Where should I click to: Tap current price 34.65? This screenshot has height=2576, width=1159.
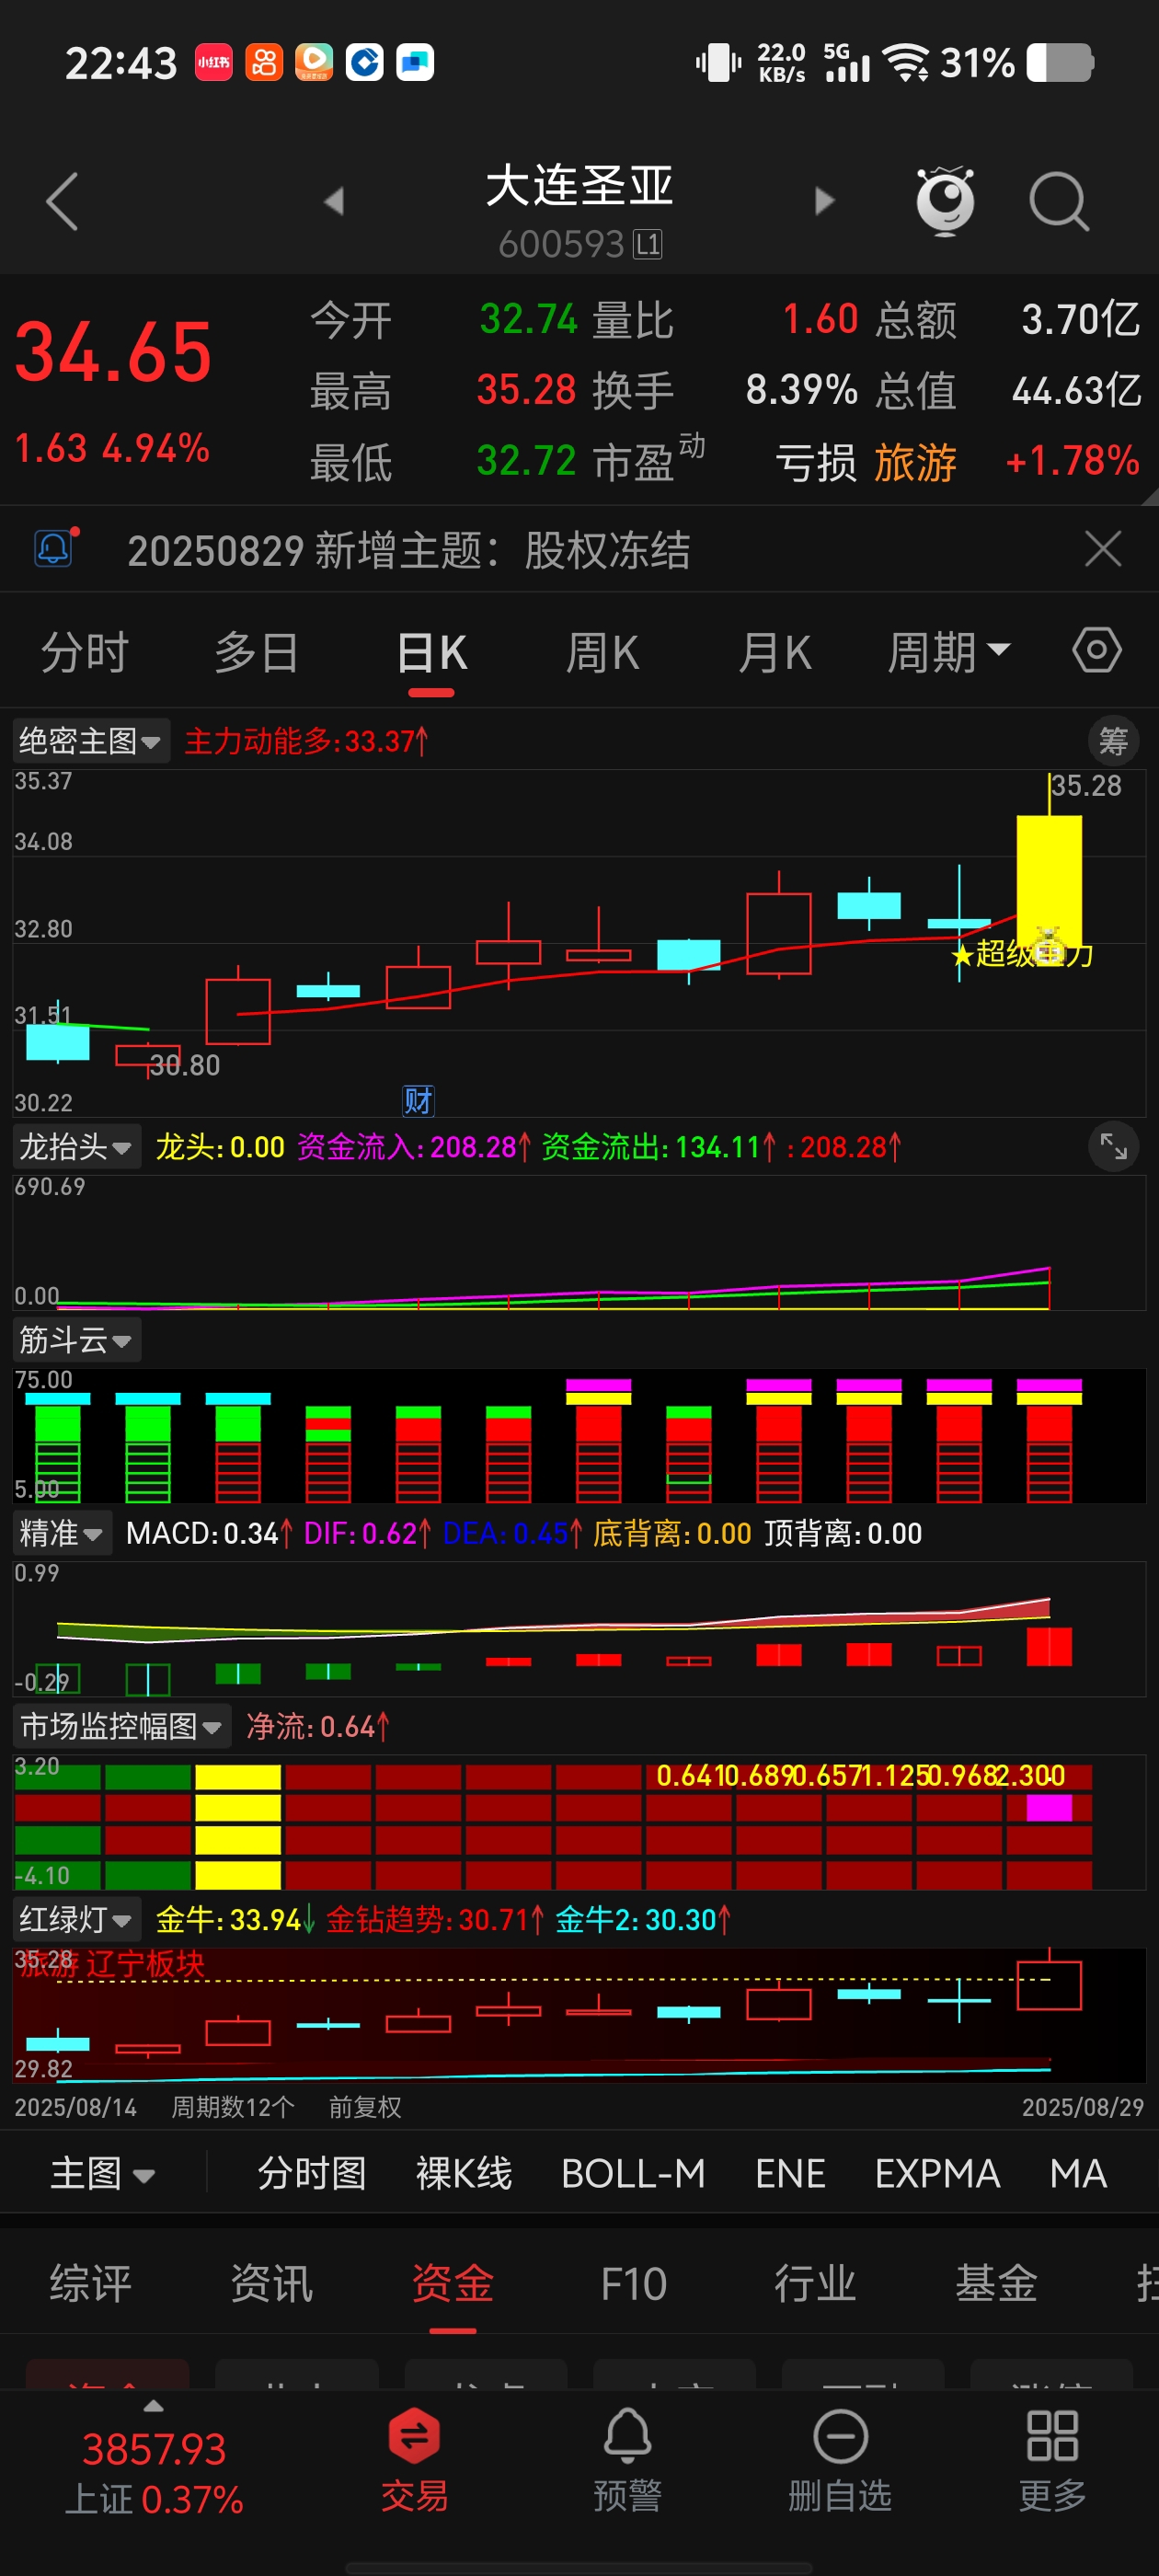(113, 352)
